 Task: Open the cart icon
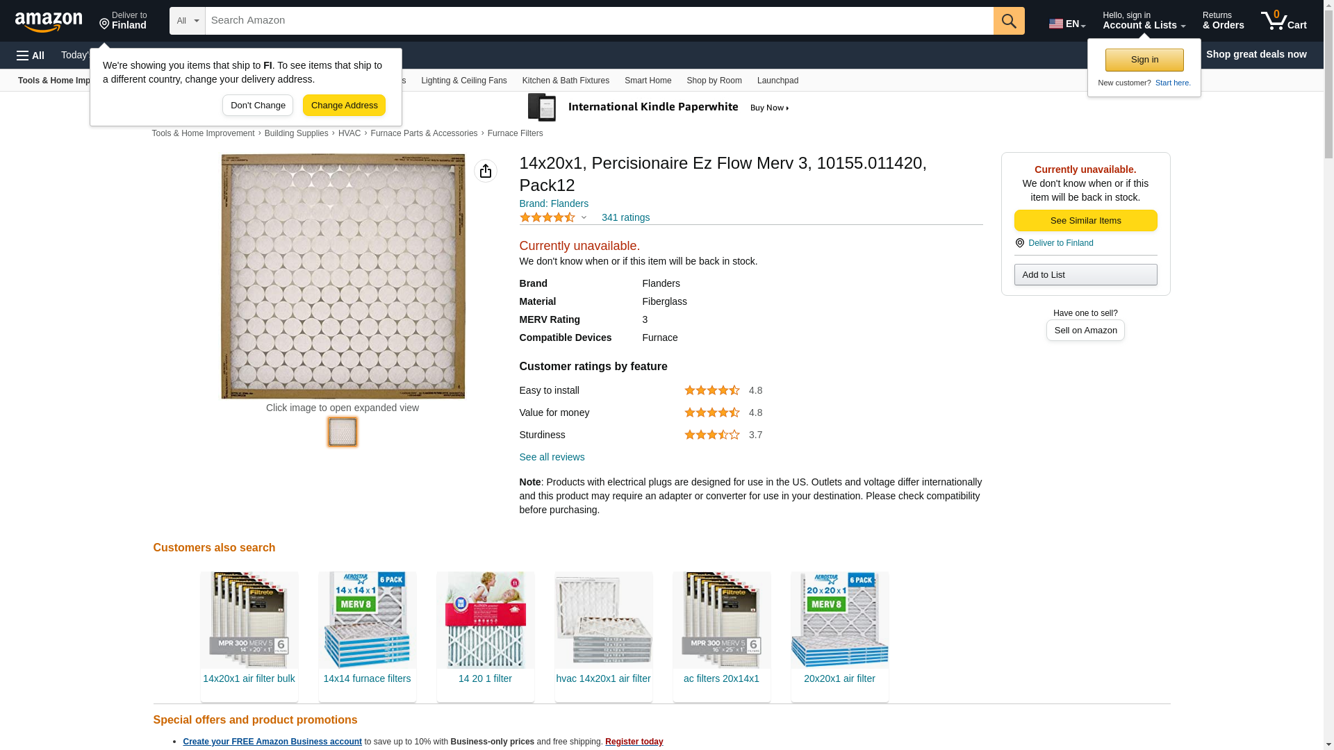click(x=1283, y=21)
